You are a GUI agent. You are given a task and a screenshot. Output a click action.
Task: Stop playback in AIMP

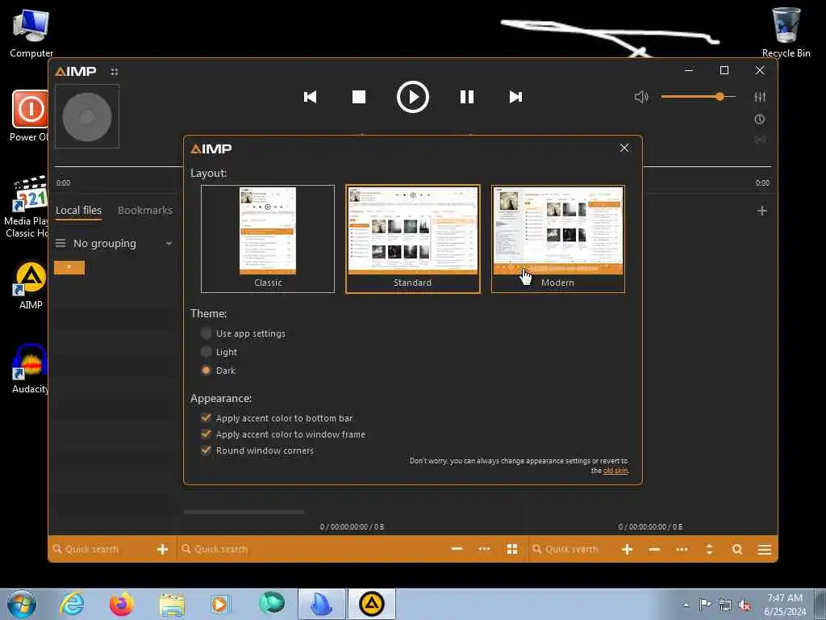click(359, 97)
